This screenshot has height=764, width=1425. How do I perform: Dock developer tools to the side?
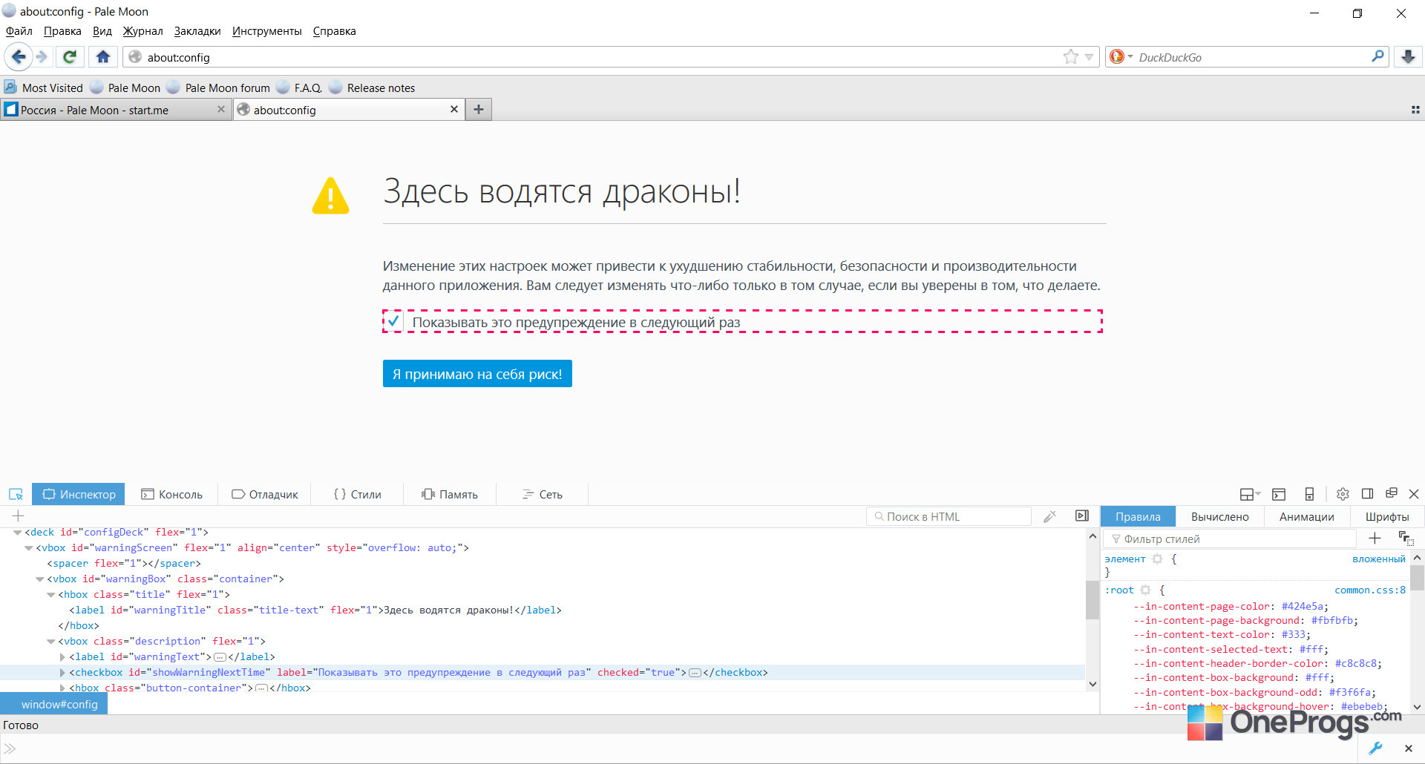pyautogui.click(x=1367, y=494)
